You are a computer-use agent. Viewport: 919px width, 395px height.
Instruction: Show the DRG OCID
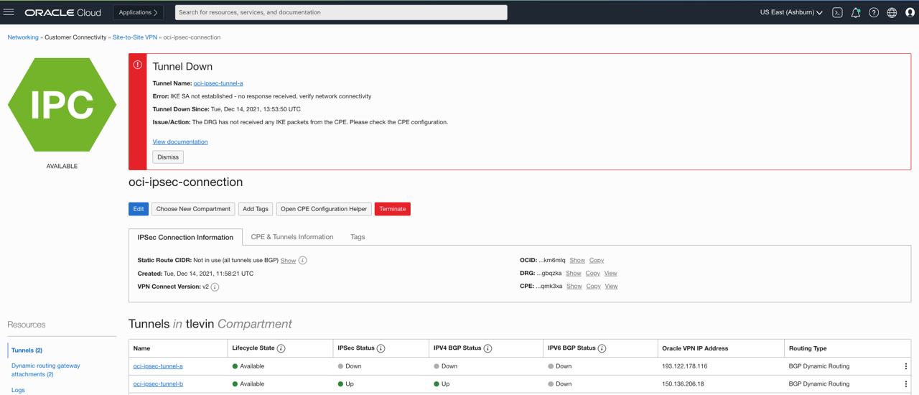pos(574,274)
